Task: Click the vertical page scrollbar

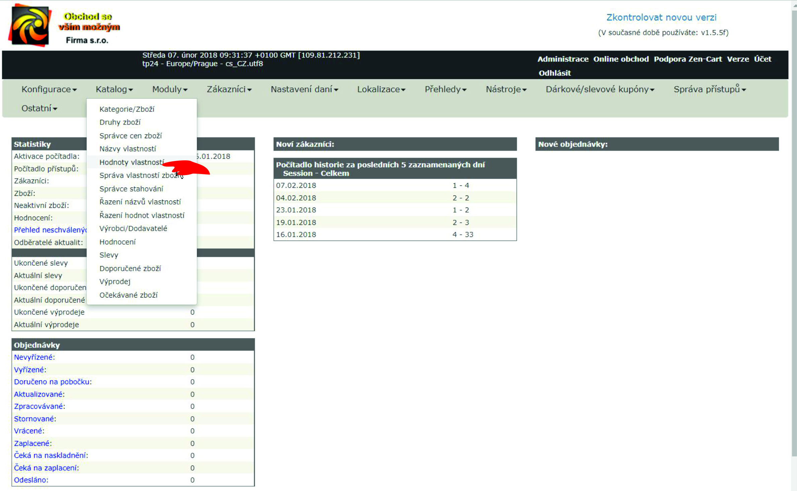Action: tap(794, 234)
